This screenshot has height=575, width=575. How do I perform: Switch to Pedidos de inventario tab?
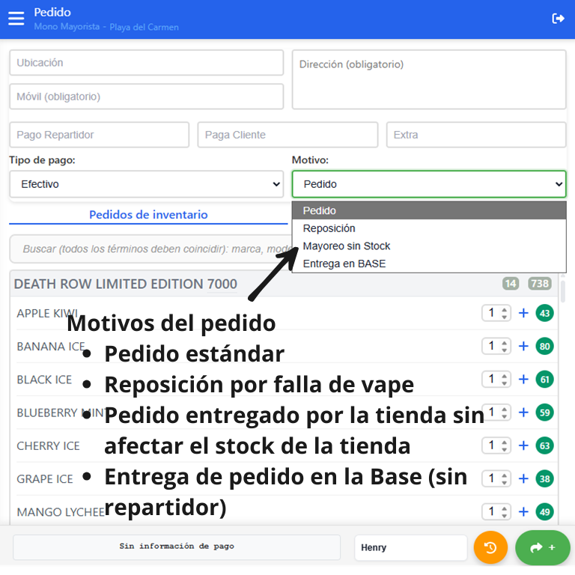[x=148, y=215]
